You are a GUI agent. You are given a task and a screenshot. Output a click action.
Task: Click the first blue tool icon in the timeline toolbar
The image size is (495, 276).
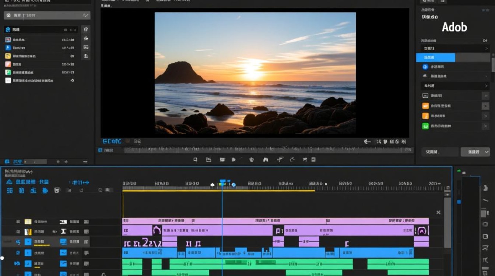10,190
